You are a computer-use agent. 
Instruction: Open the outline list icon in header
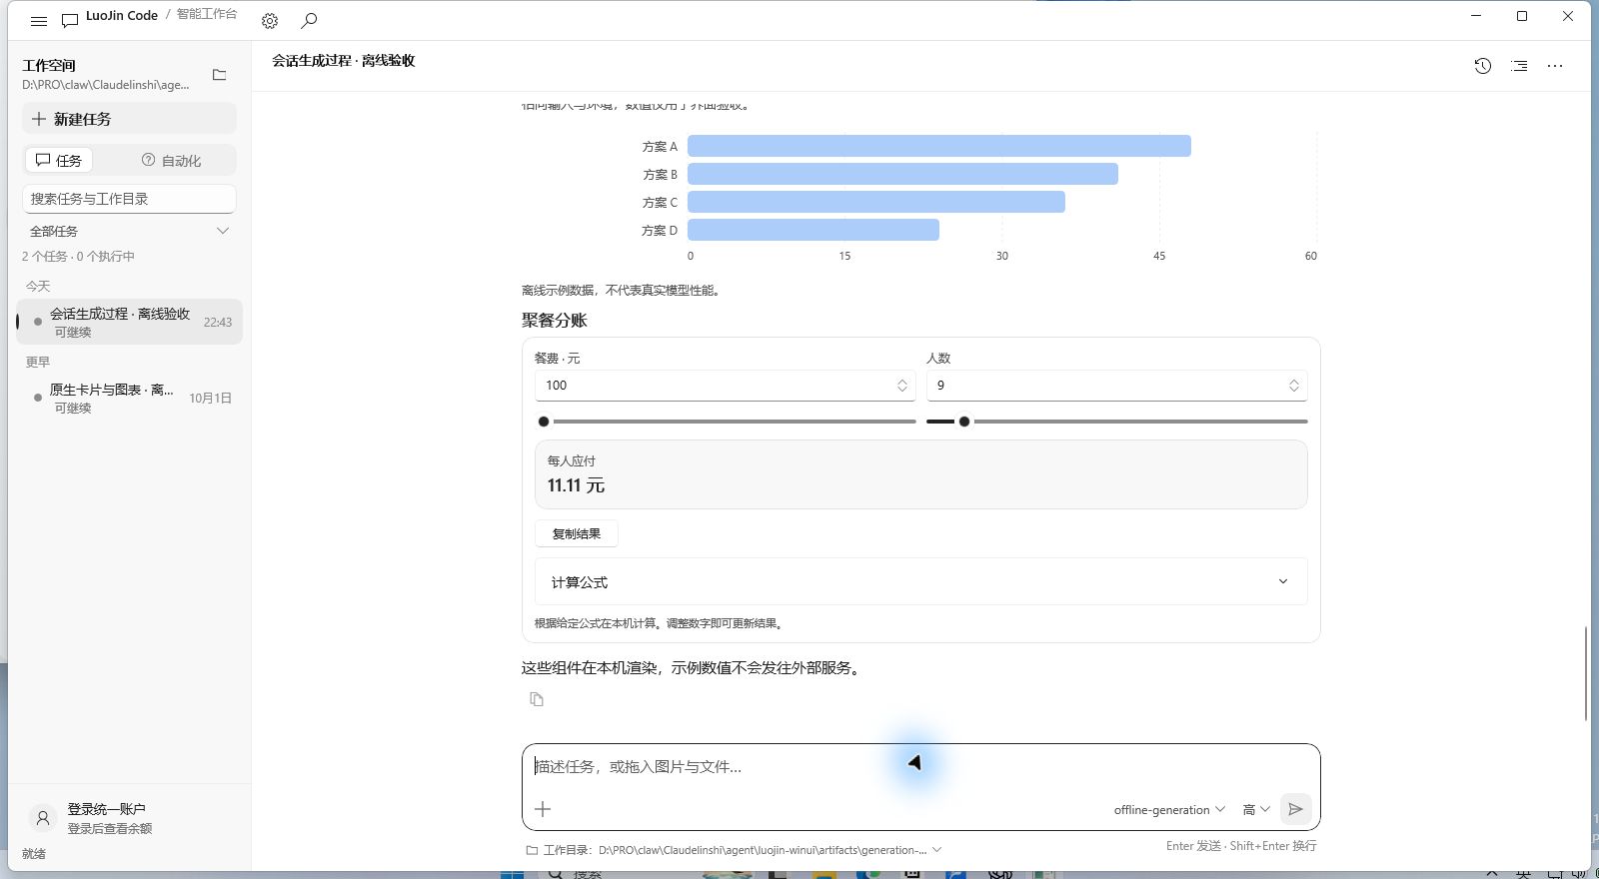coord(1519,66)
